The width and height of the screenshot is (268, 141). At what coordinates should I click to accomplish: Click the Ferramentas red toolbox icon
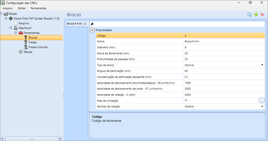pyautogui.click(x=21, y=33)
